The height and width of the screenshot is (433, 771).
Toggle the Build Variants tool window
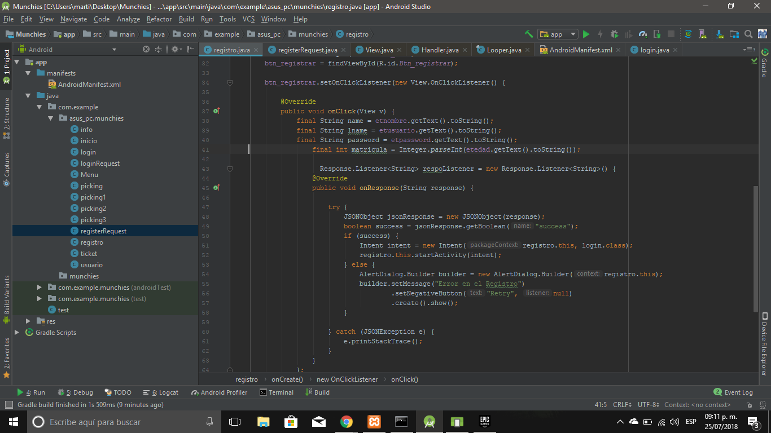(x=6, y=299)
